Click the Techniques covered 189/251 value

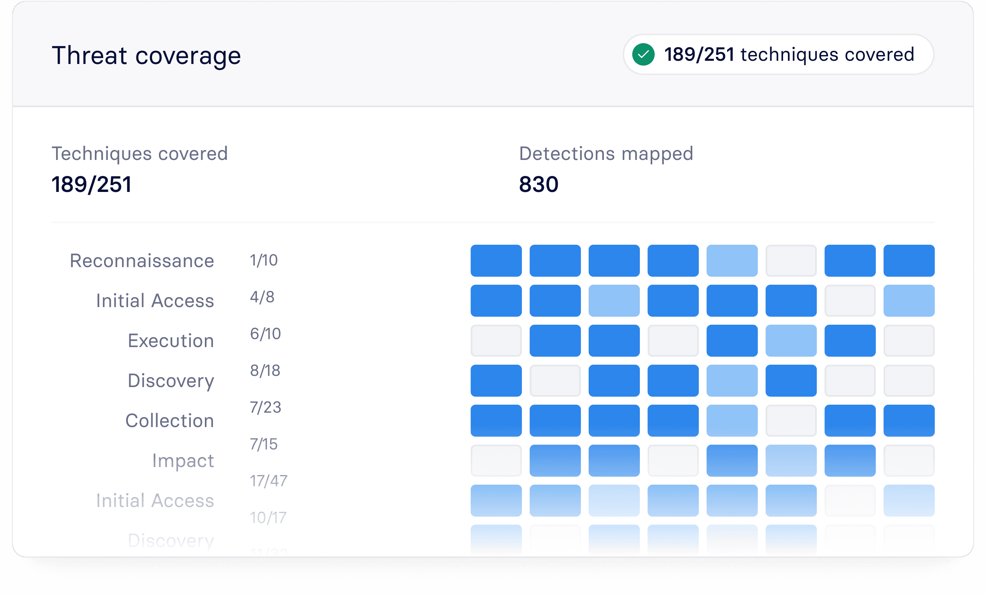(x=91, y=184)
